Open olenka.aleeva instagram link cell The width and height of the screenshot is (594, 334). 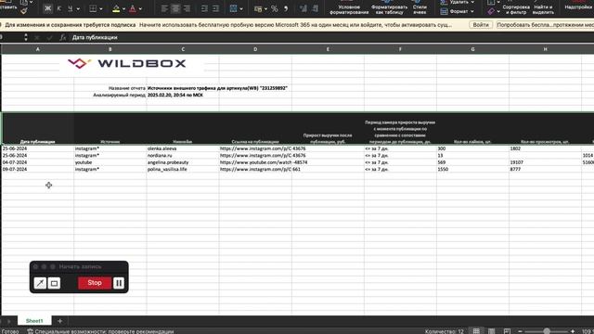pos(255,148)
